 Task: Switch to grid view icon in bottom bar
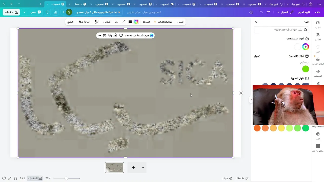pos(15,178)
